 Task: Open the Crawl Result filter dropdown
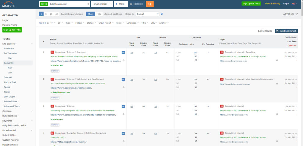click(106, 23)
